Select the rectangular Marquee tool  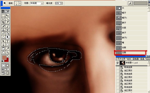3,16
